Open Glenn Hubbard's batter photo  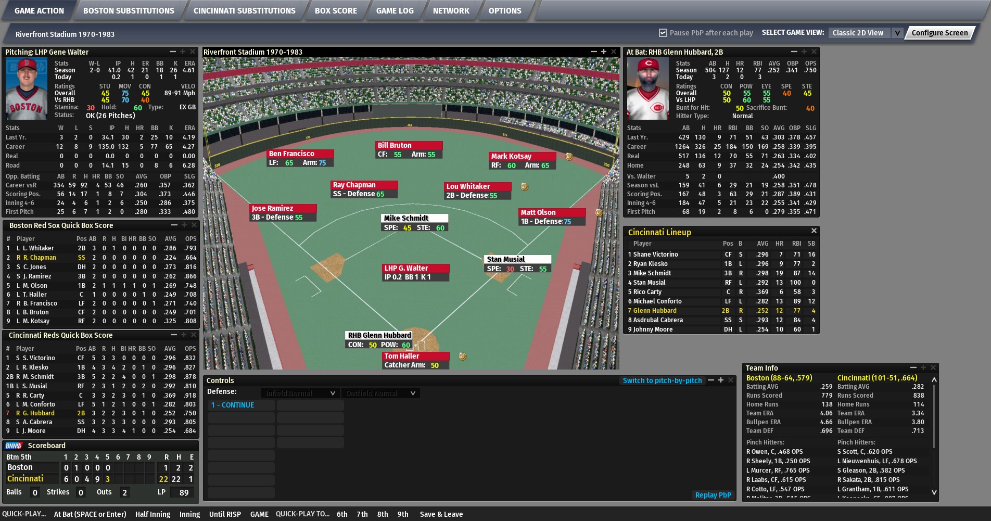coord(647,89)
